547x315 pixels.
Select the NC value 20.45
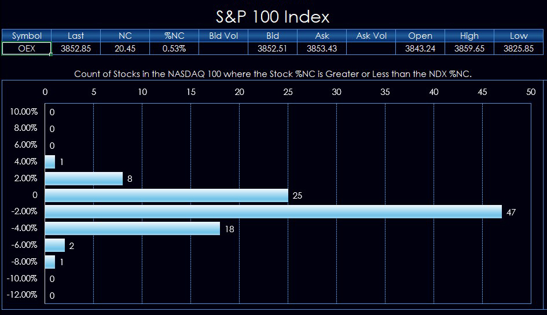tap(125, 49)
